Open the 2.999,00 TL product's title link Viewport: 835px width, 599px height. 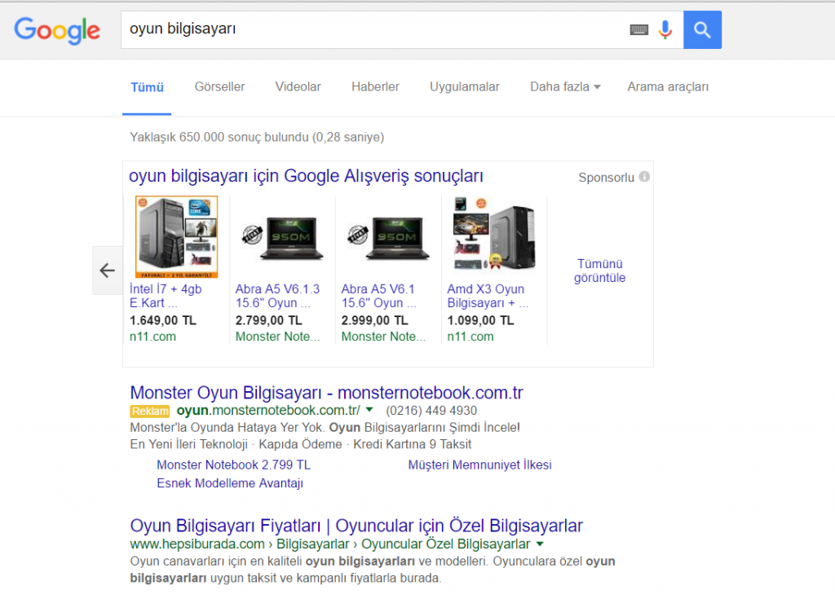coord(378,296)
